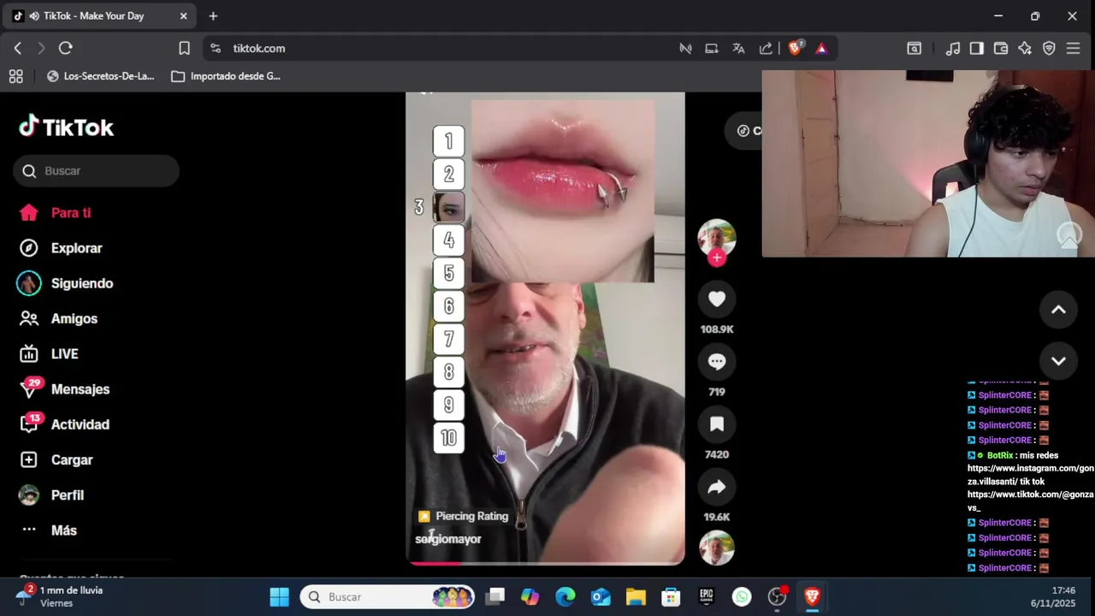The height and width of the screenshot is (616, 1095).
Task: Launch Copilot from the taskbar
Action: tap(530, 597)
